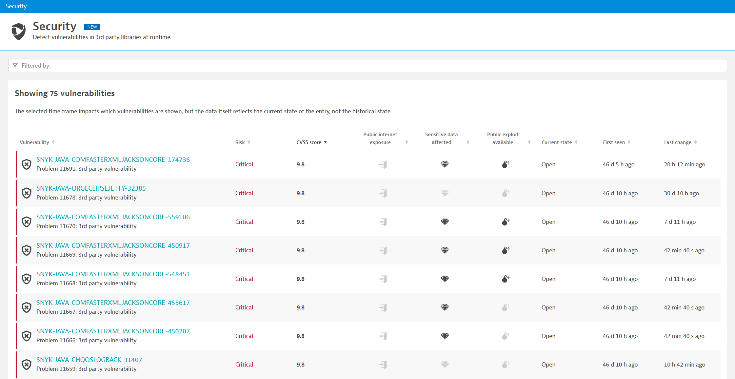Click the Filtered by input field
This screenshot has width=735, height=379.
pyautogui.click(x=131, y=66)
